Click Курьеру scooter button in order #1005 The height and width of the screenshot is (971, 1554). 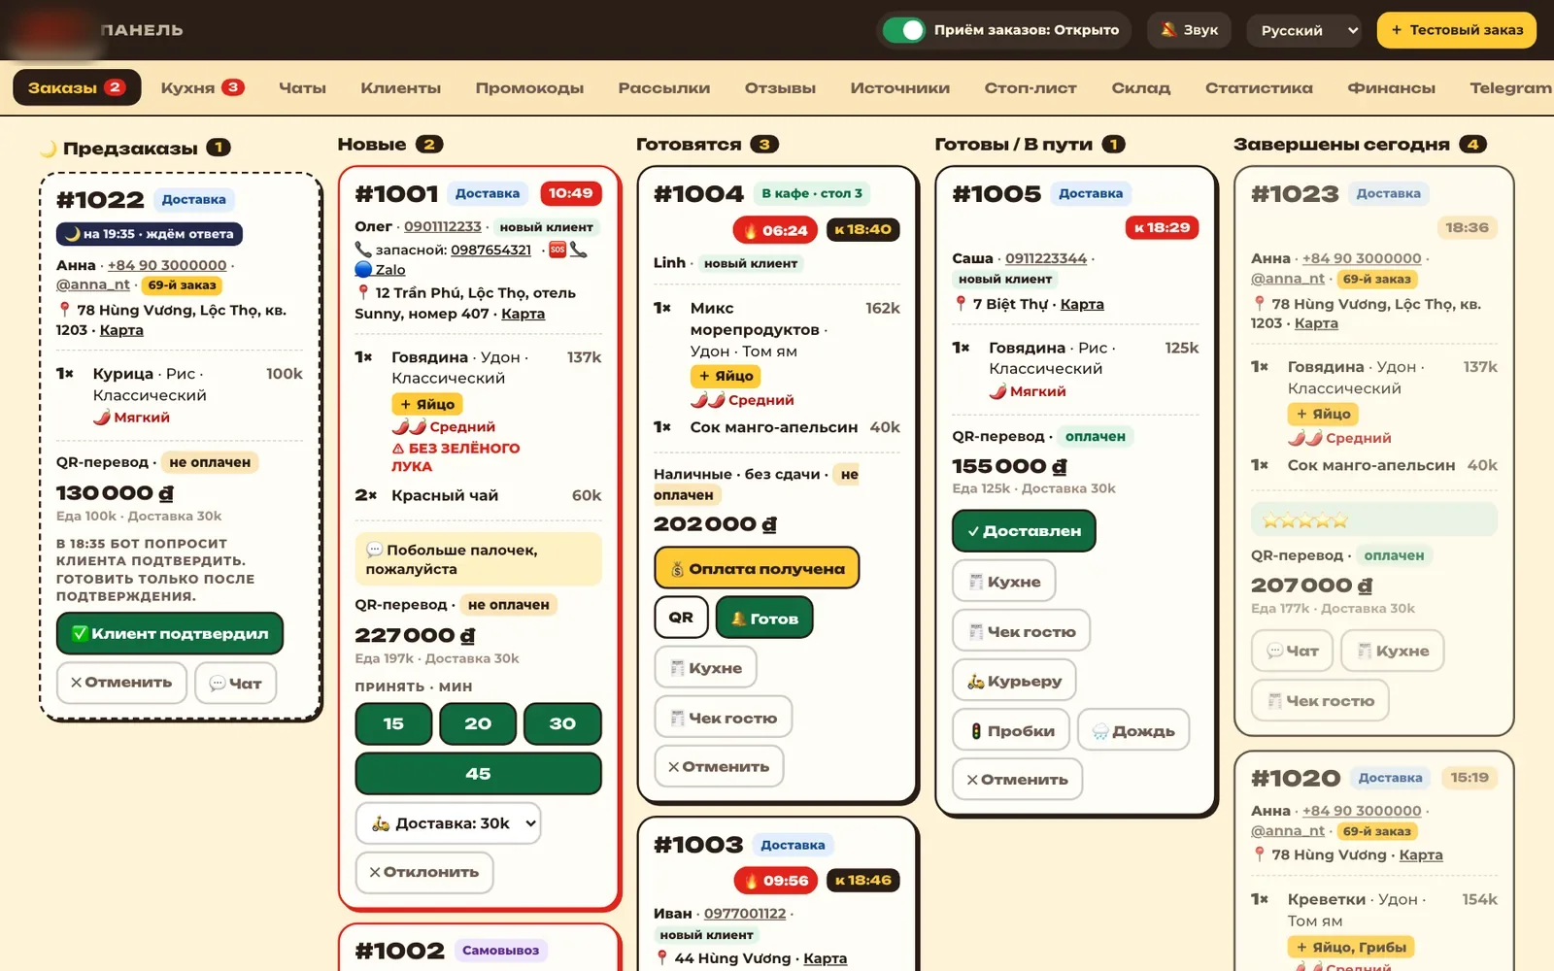pyautogui.click(x=1014, y=681)
